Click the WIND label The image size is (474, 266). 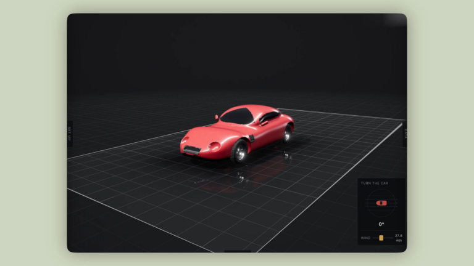pyautogui.click(x=365, y=238)
